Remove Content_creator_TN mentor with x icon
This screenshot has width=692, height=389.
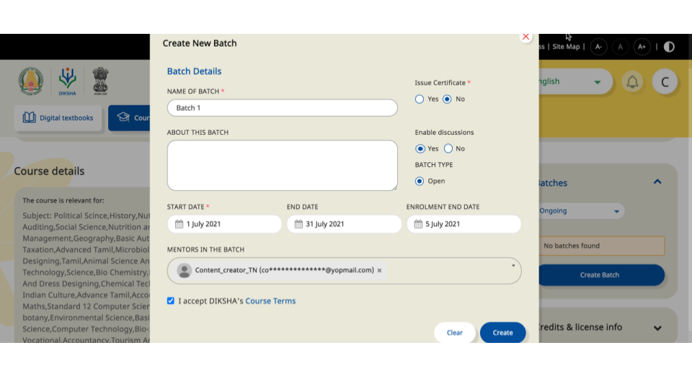pyautogui.click(x=380, y=271)
